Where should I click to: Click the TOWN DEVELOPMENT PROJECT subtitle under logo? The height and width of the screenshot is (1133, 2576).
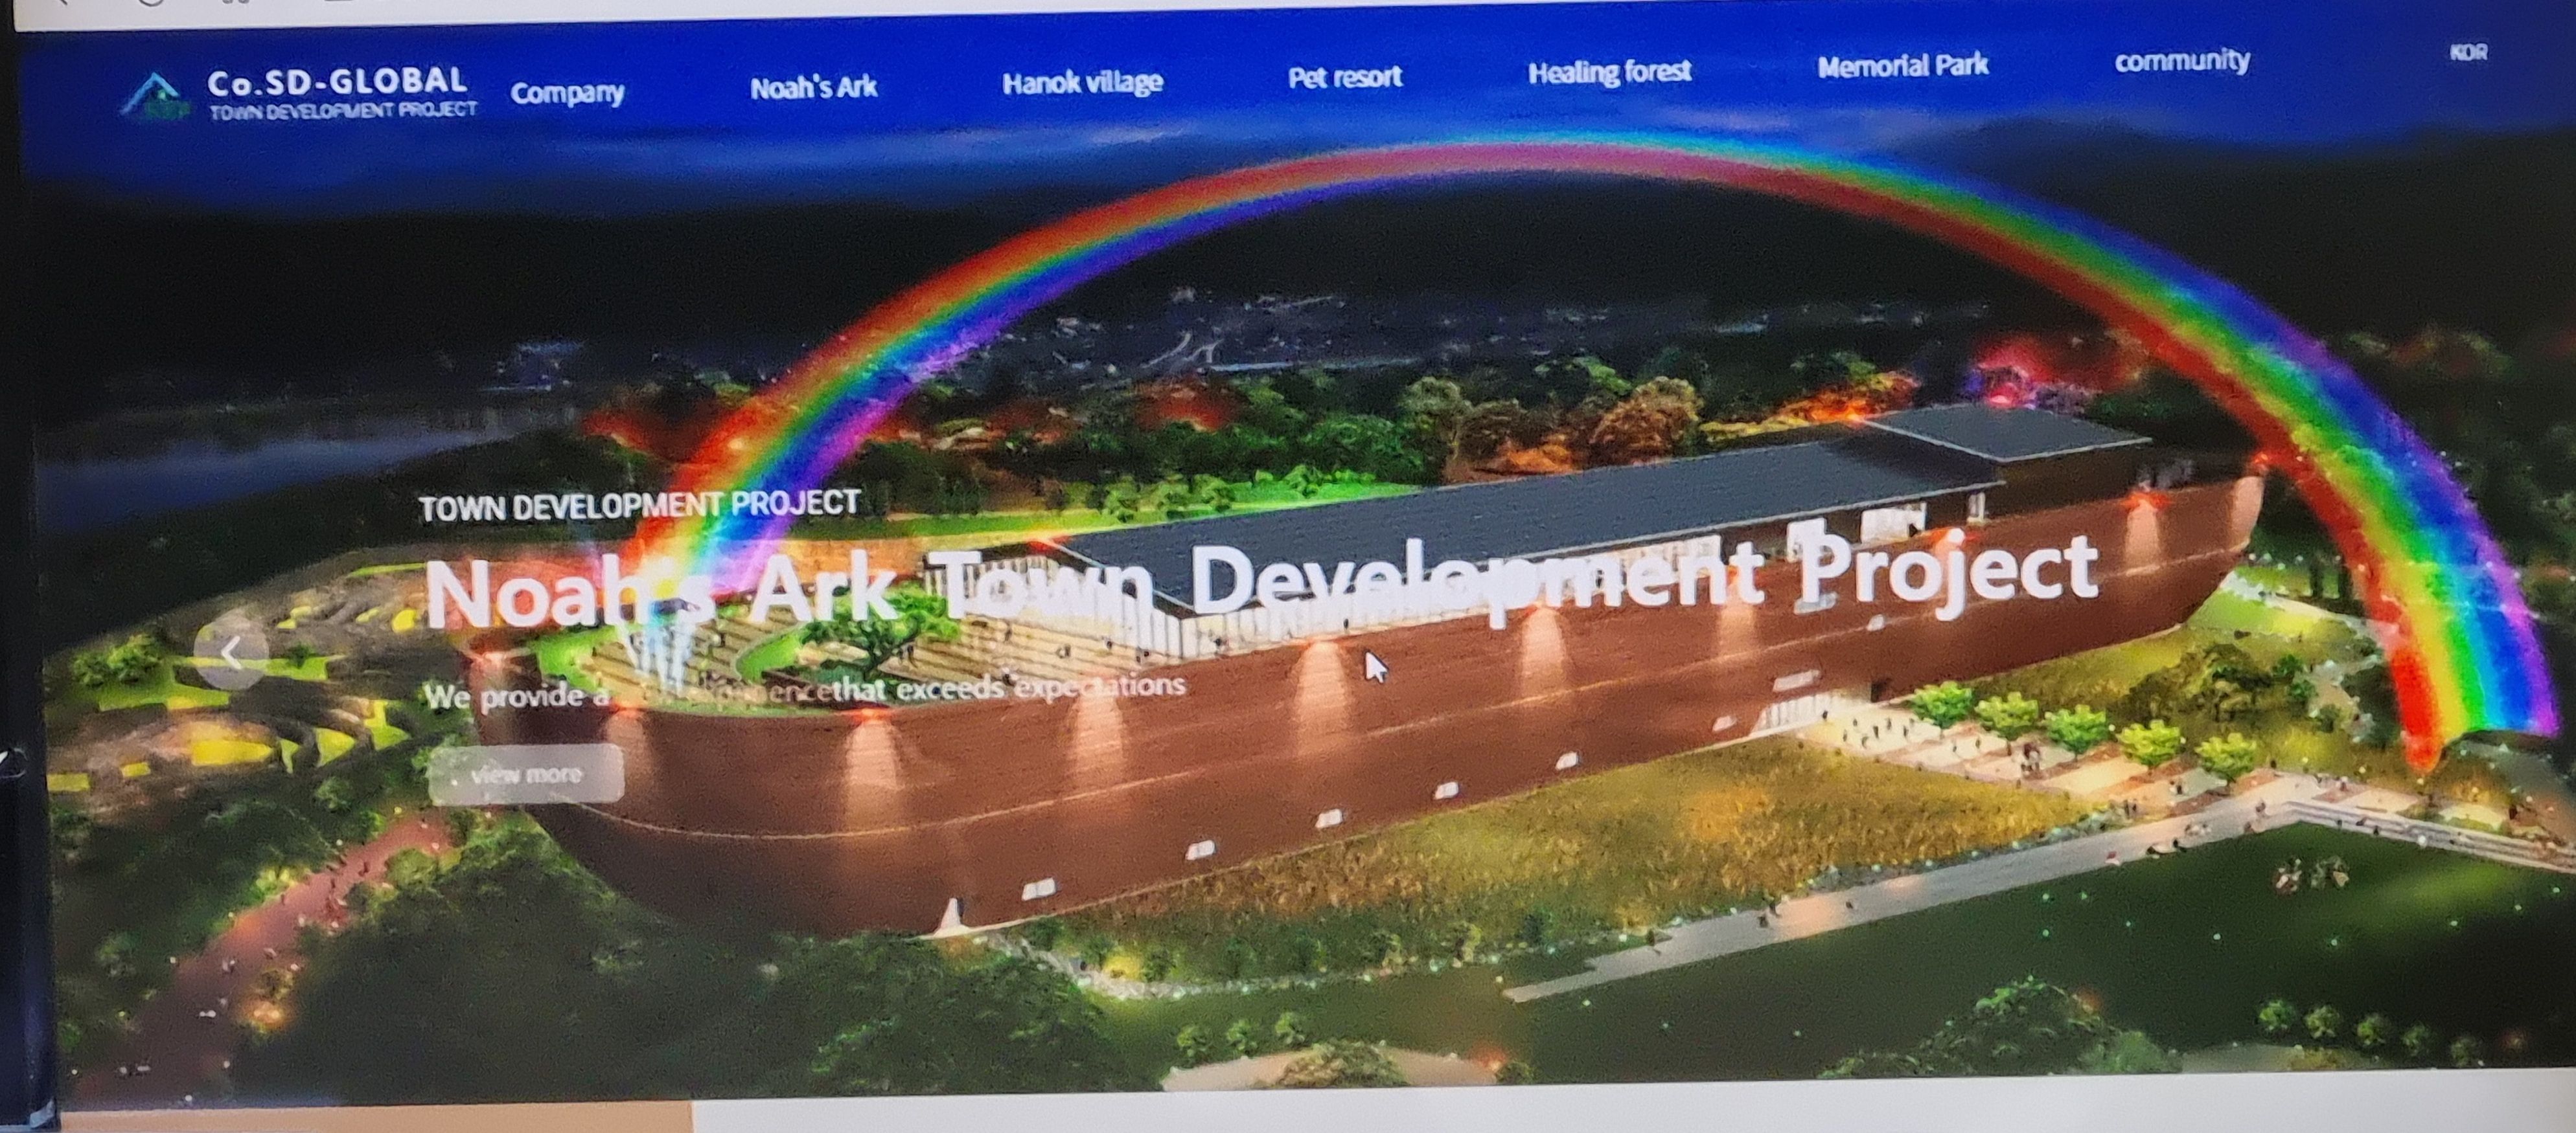(343, 110)
